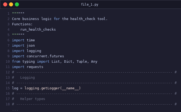Click the 'import json' line
The width and height of the screenshot is (181, 112).
point(23,46)
